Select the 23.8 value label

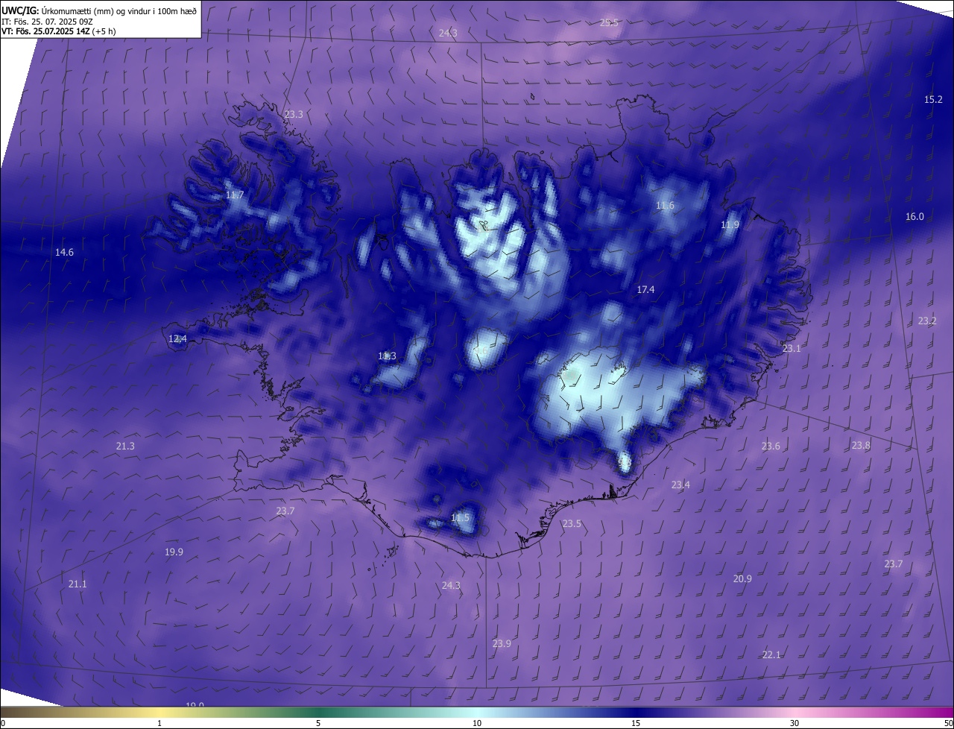click(x=861, y=446)
